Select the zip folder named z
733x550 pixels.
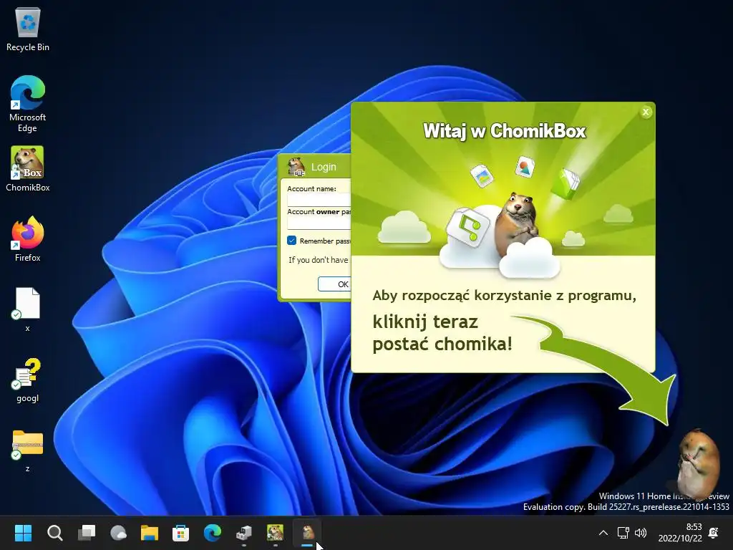[x=28, y=450]
